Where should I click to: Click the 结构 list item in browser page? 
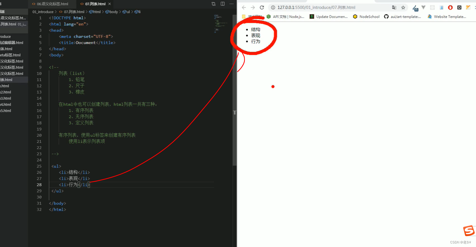click(x=256, y=30)
